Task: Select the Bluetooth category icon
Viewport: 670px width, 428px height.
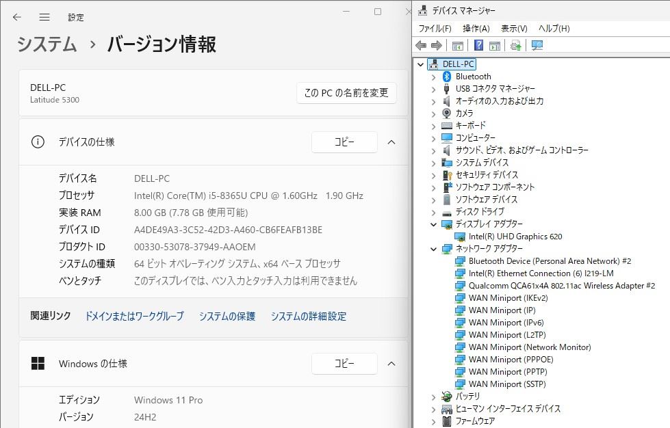Action: click(x=446, y=77)
